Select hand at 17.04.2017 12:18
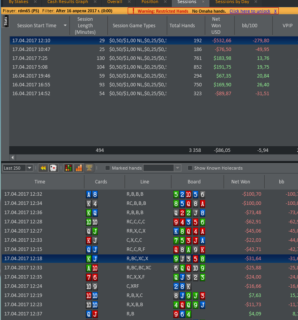Viewport: 298px width, 320px height. click(x=150, y=258)
